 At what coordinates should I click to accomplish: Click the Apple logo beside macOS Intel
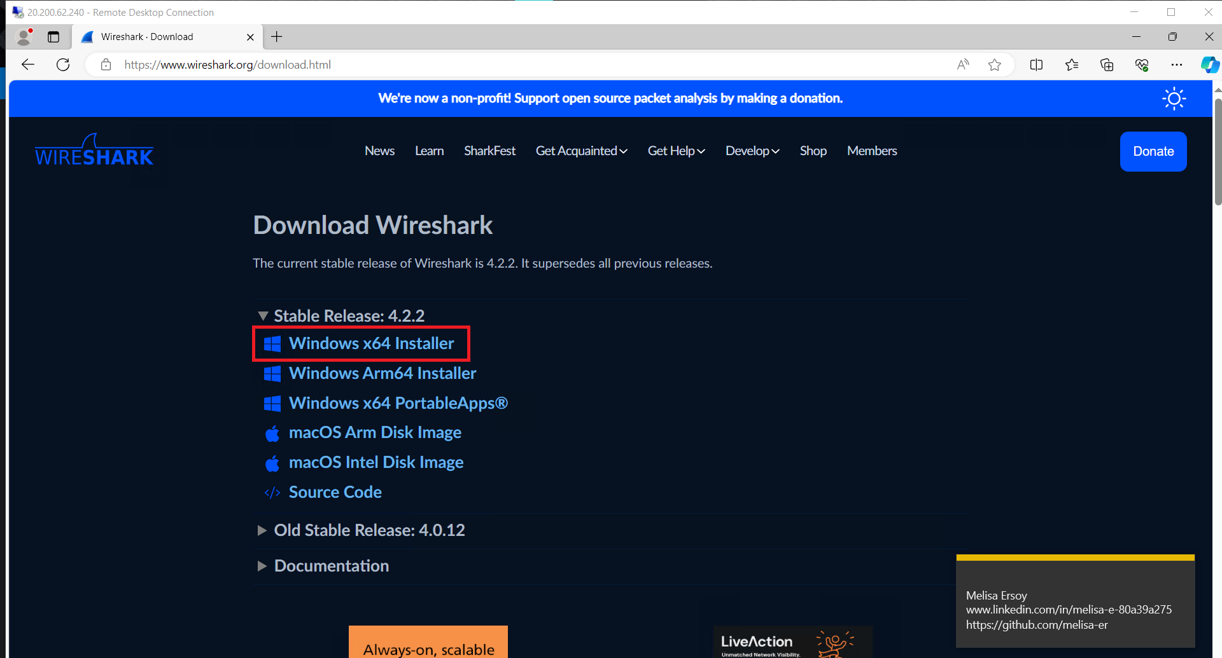tap(272, 463)
